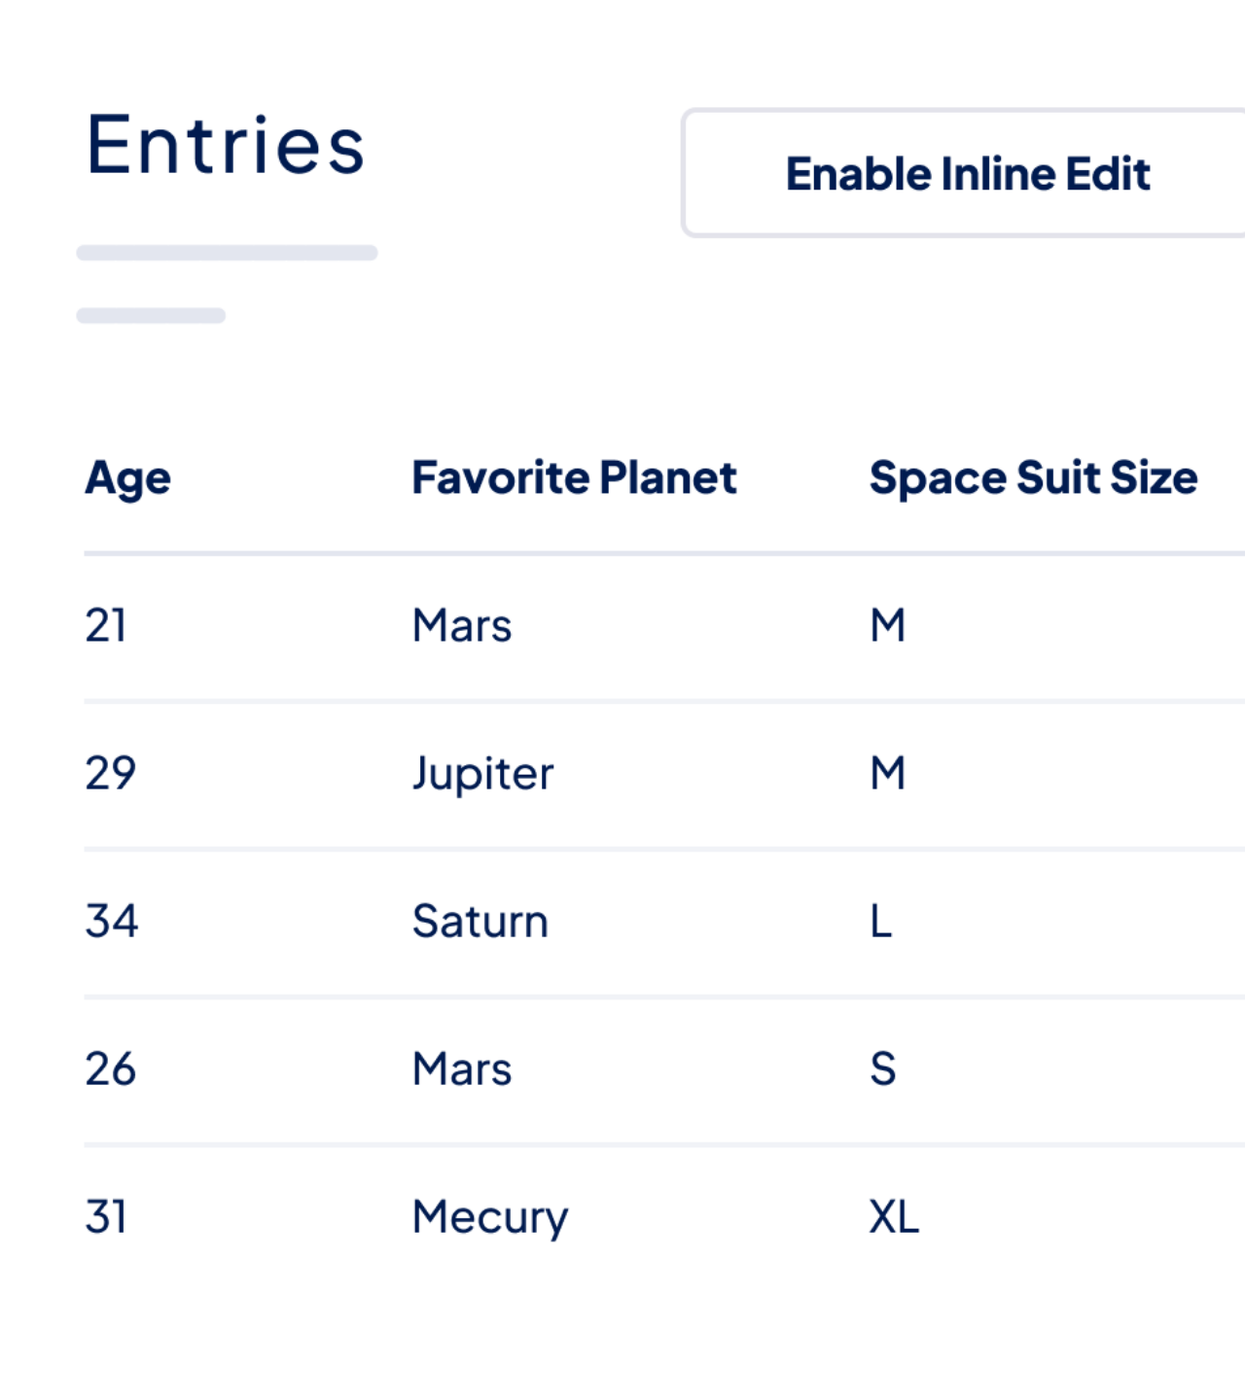
Task: Click the Mecury planet entry
Action: (x=490, y=1216)
